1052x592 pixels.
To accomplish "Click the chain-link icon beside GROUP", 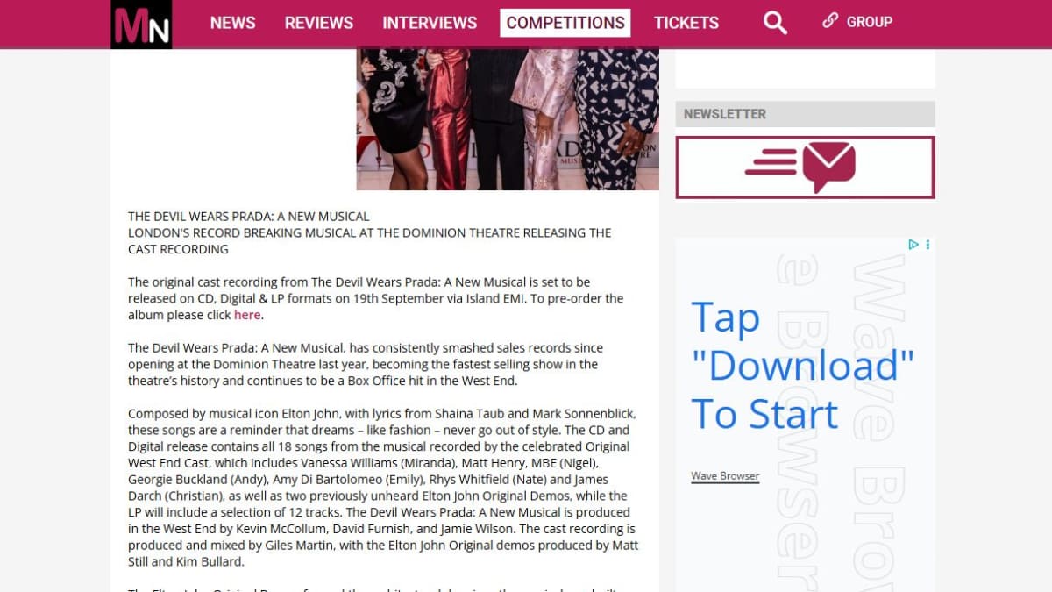I will [x=830, y=21].
